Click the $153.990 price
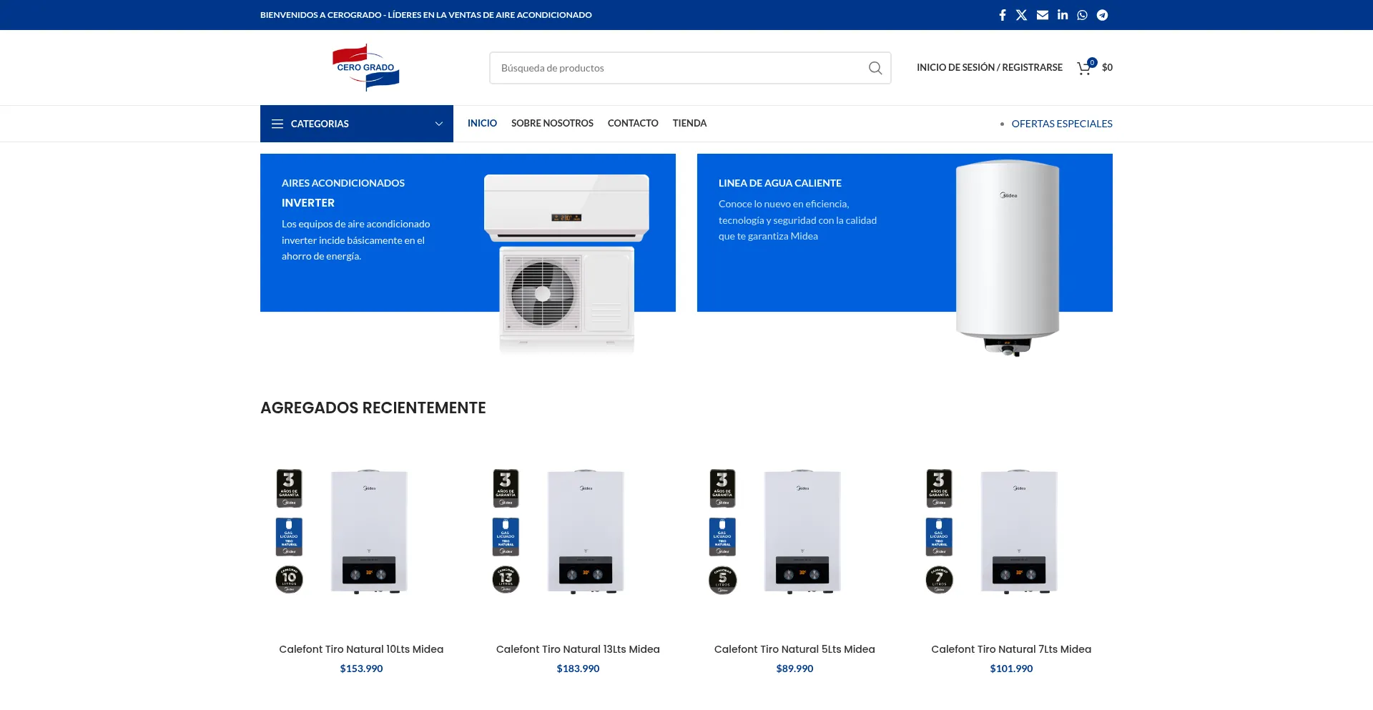 click(361, 669)
